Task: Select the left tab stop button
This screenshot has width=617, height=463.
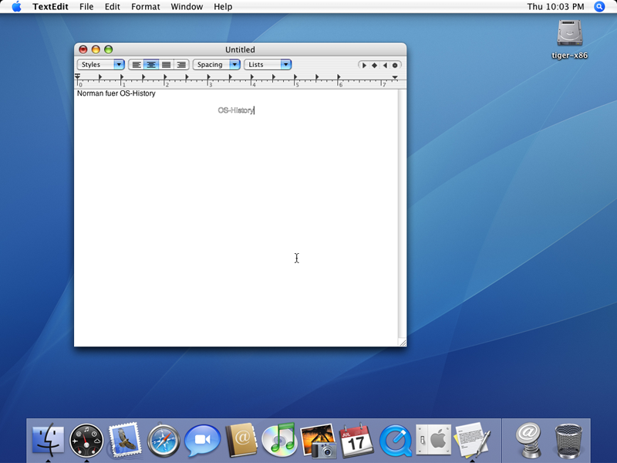Action: coord(364,66)
